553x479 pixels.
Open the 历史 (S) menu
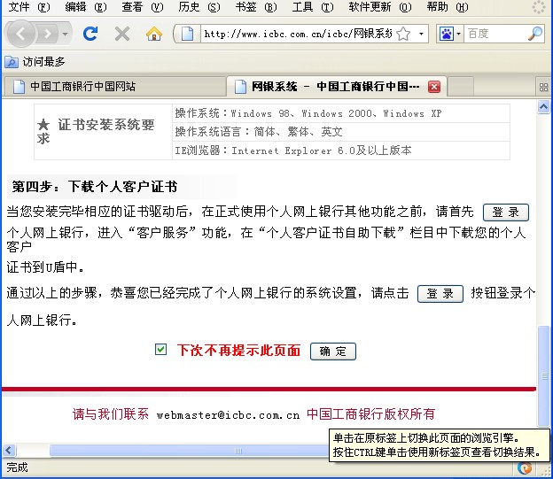click(199, 7)
